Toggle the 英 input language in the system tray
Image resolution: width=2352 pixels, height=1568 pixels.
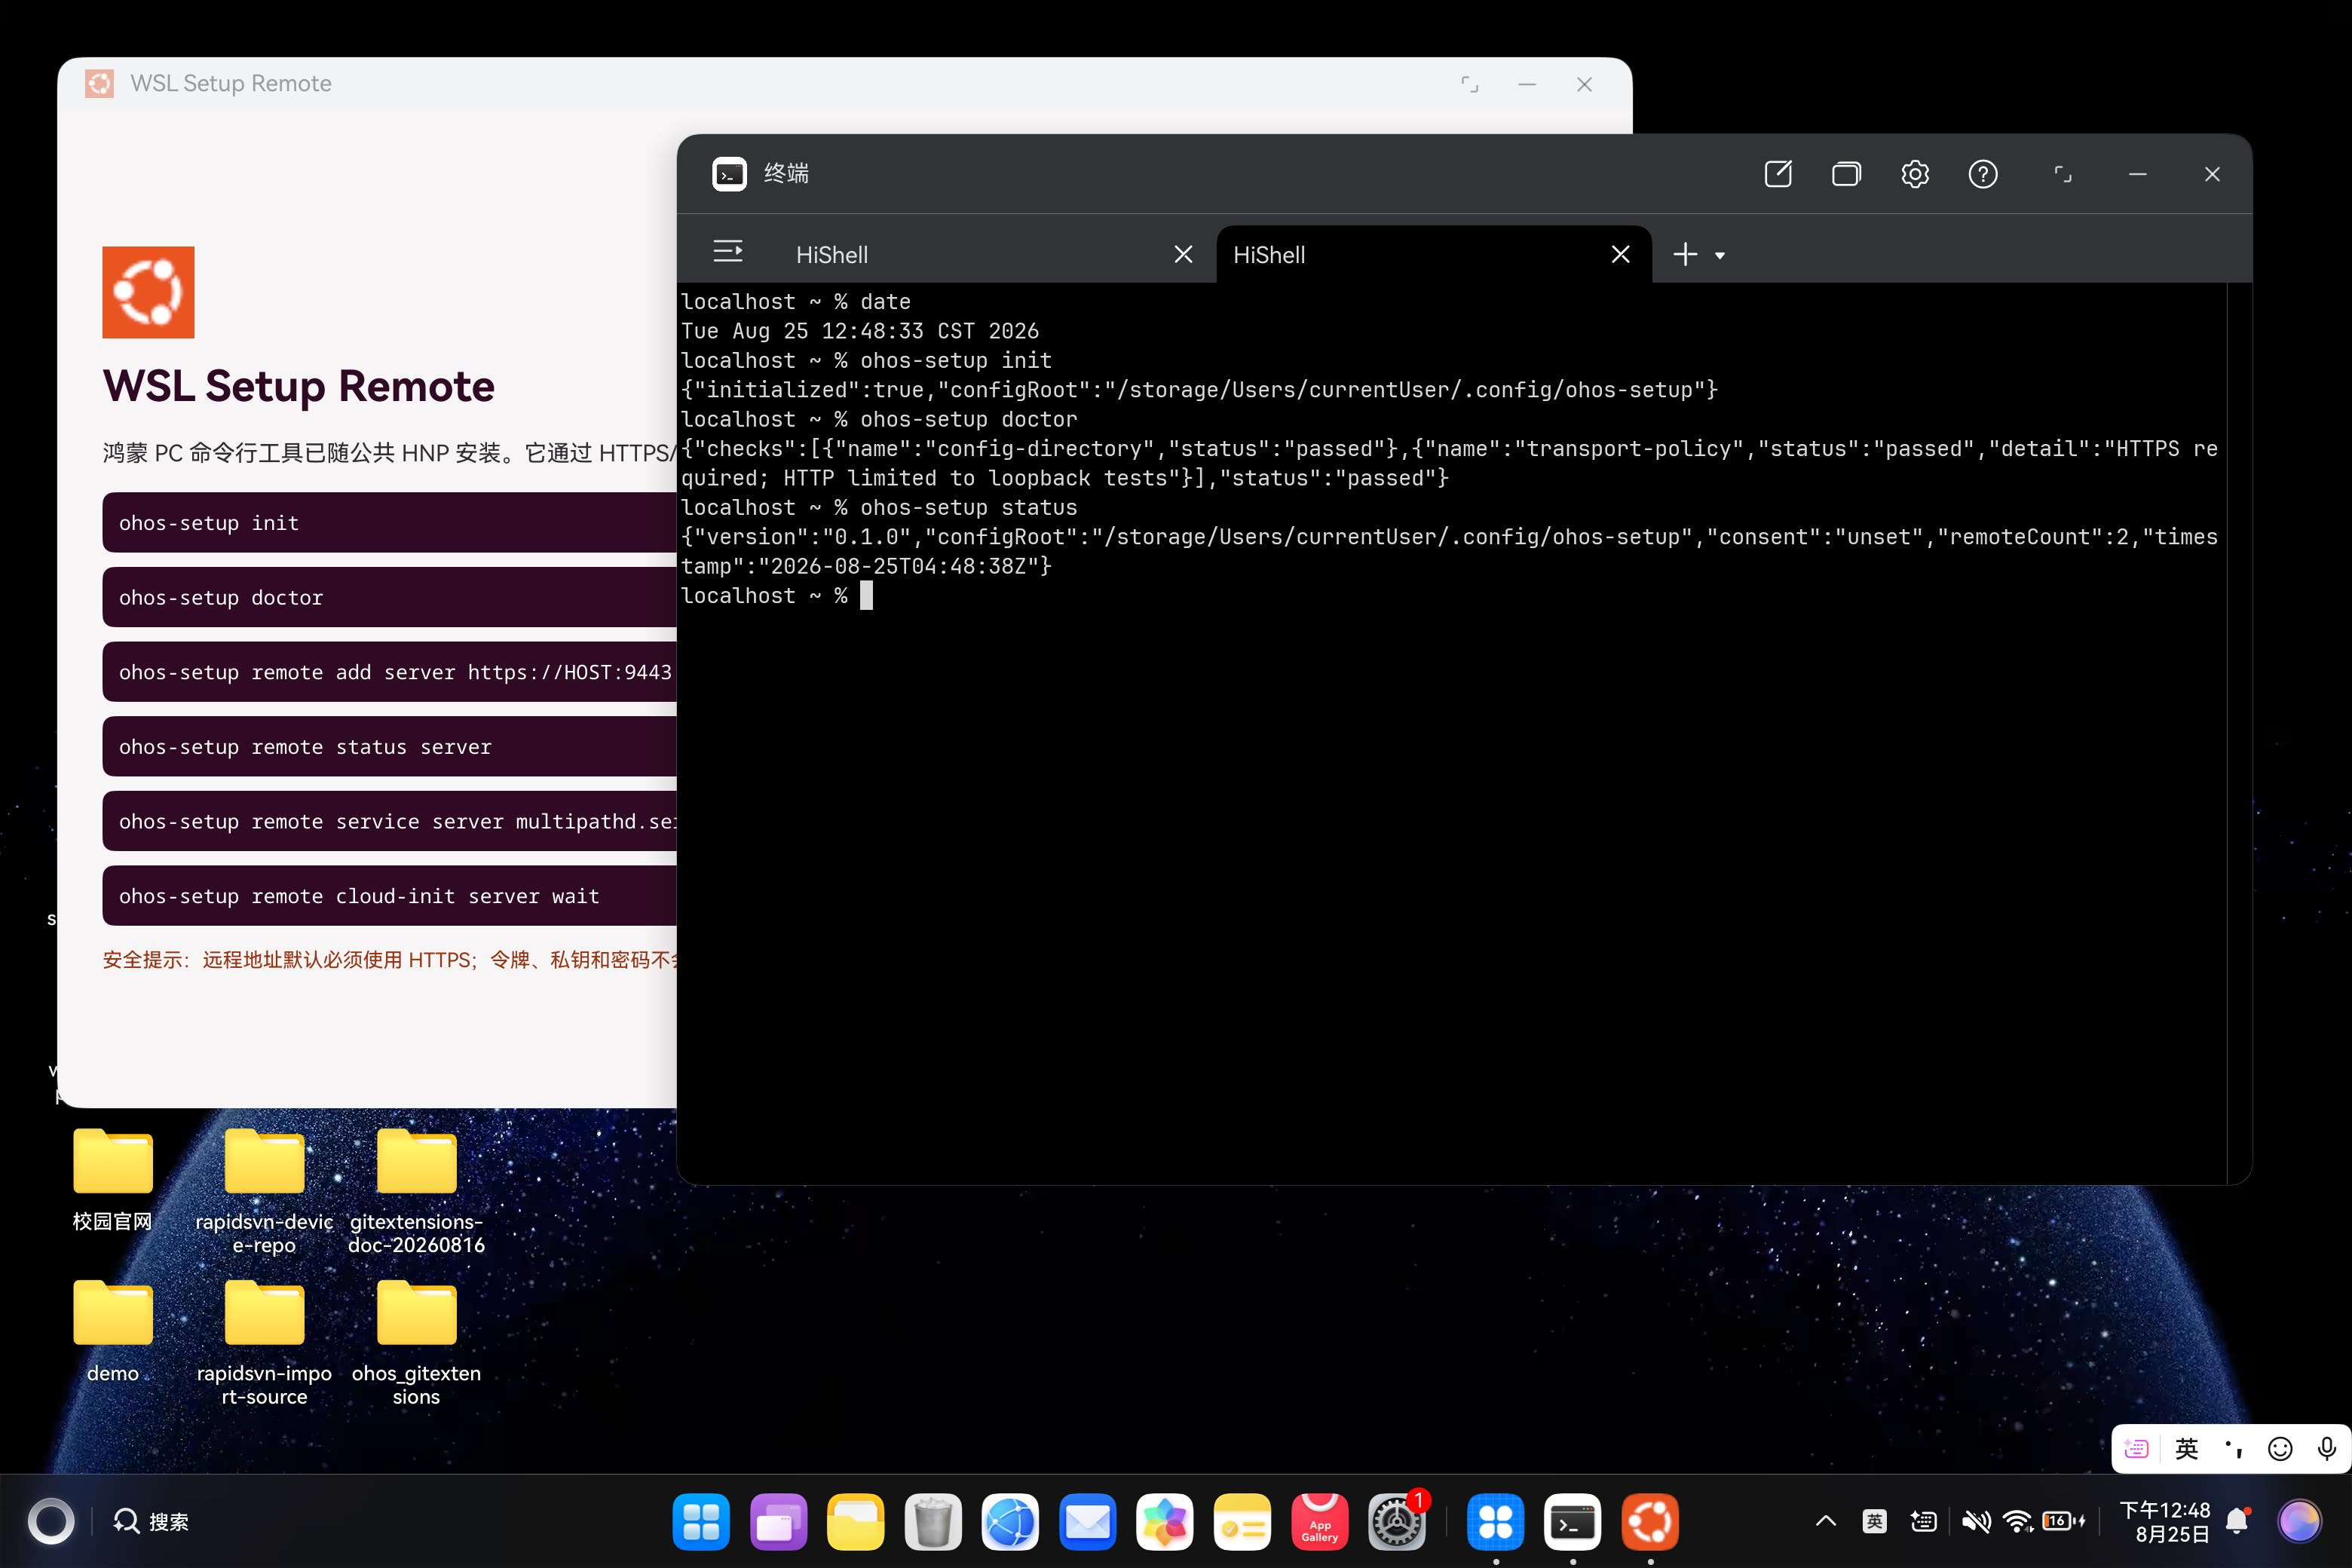[x=1875, y=1521]
